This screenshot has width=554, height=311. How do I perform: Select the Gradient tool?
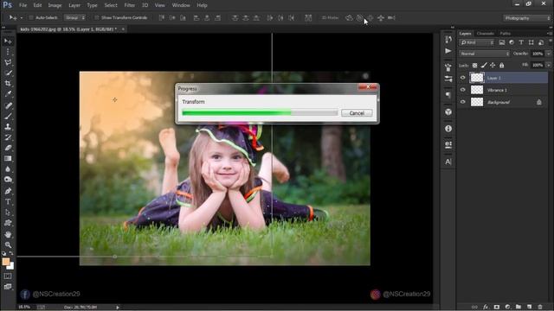[8, 158]
